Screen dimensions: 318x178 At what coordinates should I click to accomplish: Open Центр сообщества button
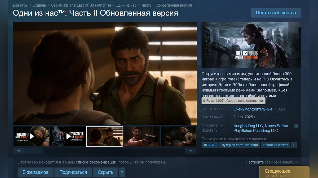coord(276,13)
